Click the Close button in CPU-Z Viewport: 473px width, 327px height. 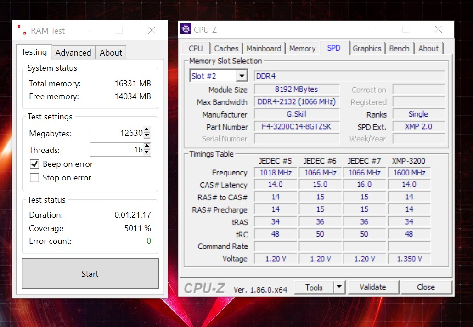click(426, 287)
